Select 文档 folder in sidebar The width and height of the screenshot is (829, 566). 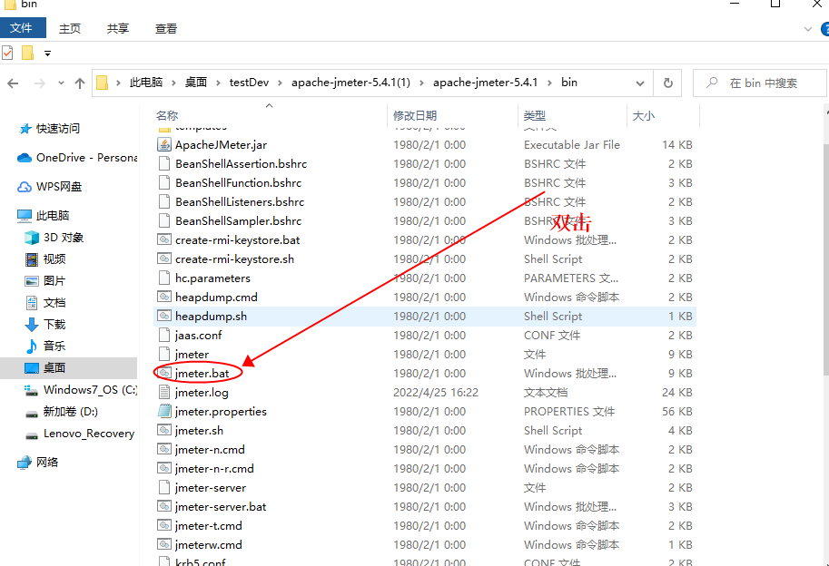[45, 303]
